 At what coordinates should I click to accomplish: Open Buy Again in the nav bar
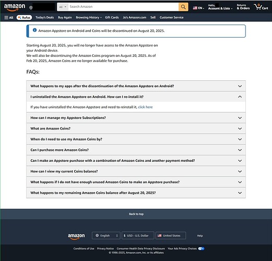65,17
